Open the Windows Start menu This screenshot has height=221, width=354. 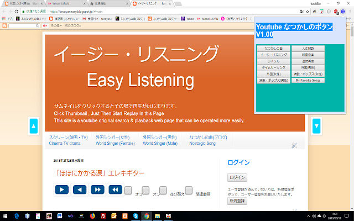5,216
